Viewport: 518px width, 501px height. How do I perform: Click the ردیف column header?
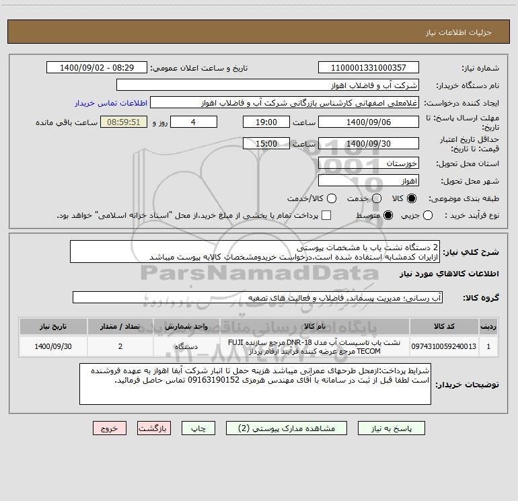point(488,326)
